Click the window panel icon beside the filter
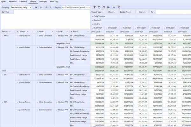Image resolution: width=191 pixels, height=127 pixels. pos(99,7)
